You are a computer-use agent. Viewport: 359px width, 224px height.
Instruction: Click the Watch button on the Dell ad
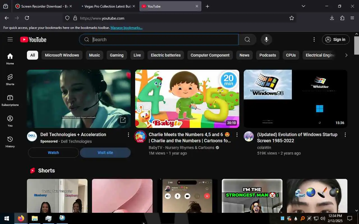coord(53,153)
